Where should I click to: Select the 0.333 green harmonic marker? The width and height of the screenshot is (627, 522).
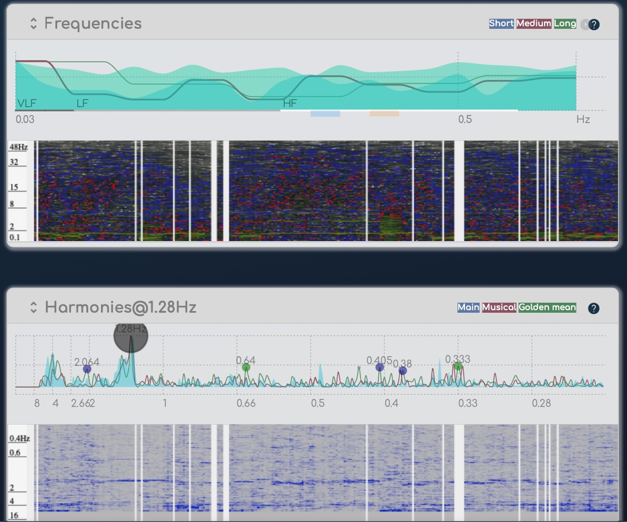click(x=458, y=366)
